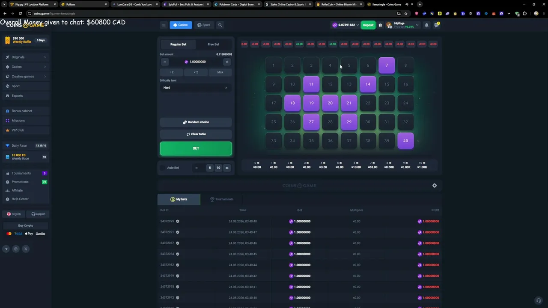Select keno number 33

(x=274, y=141)
